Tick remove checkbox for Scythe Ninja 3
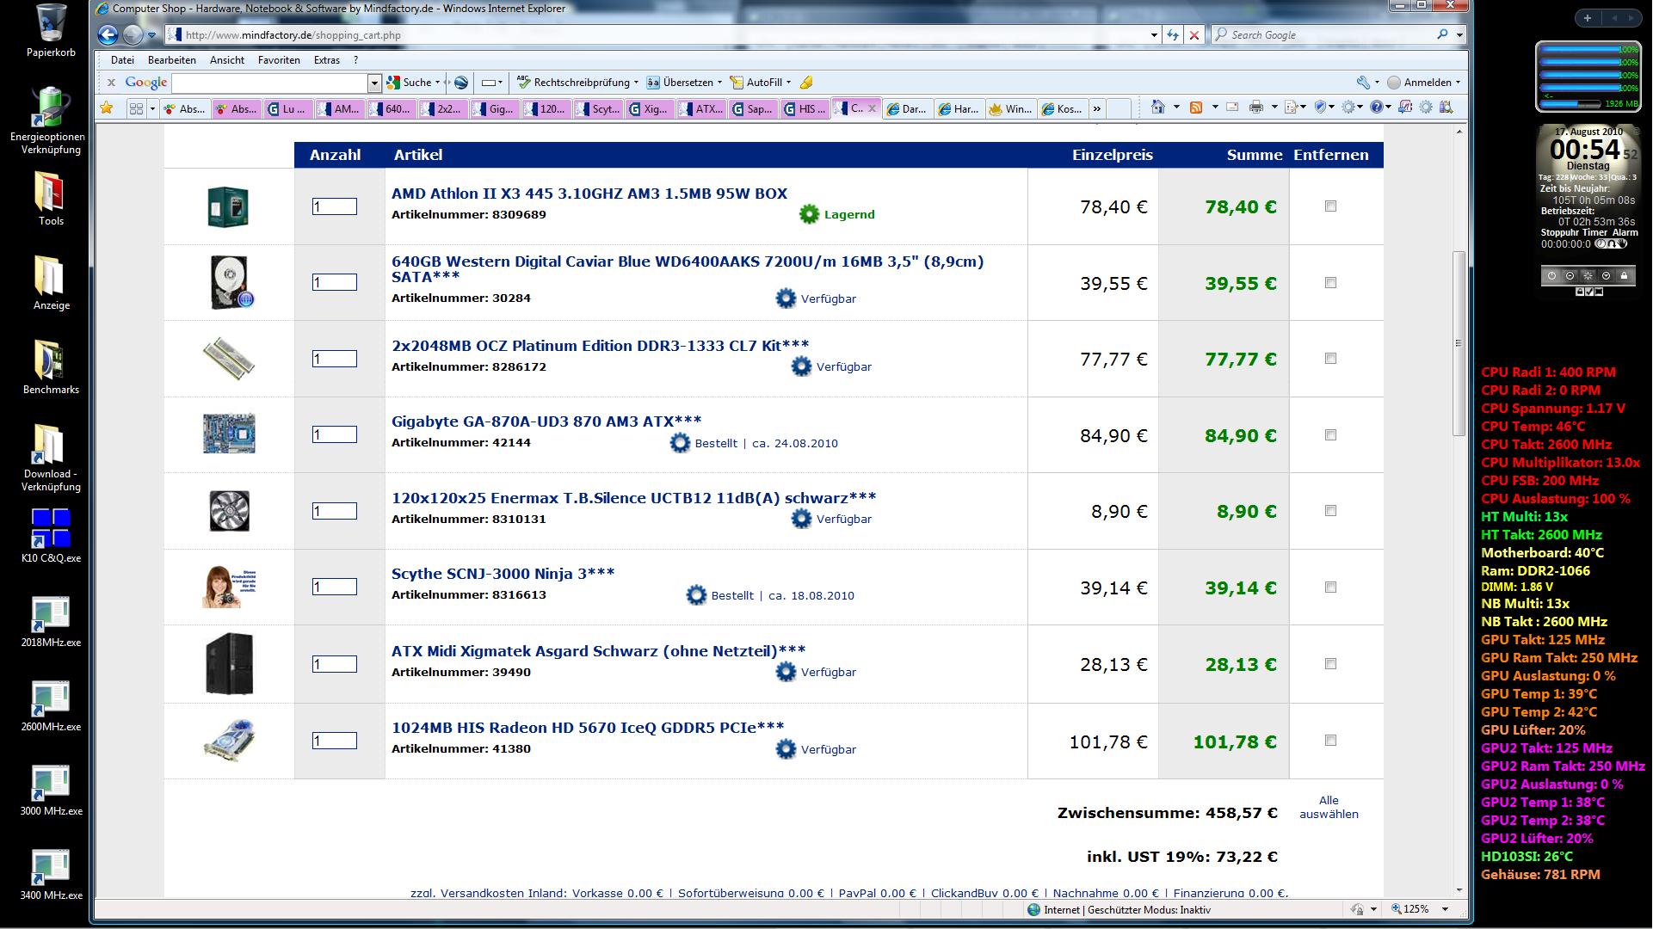 click(1330, 588)
